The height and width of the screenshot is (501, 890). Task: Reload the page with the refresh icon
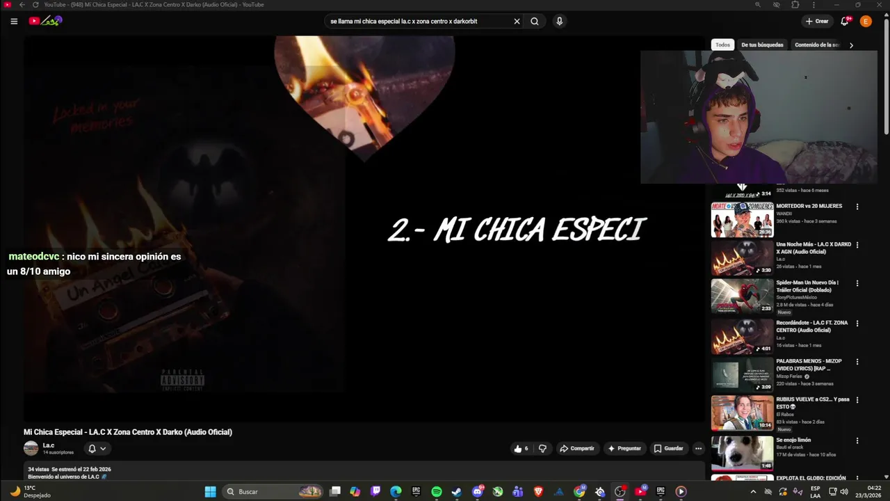tap(35, 4)
